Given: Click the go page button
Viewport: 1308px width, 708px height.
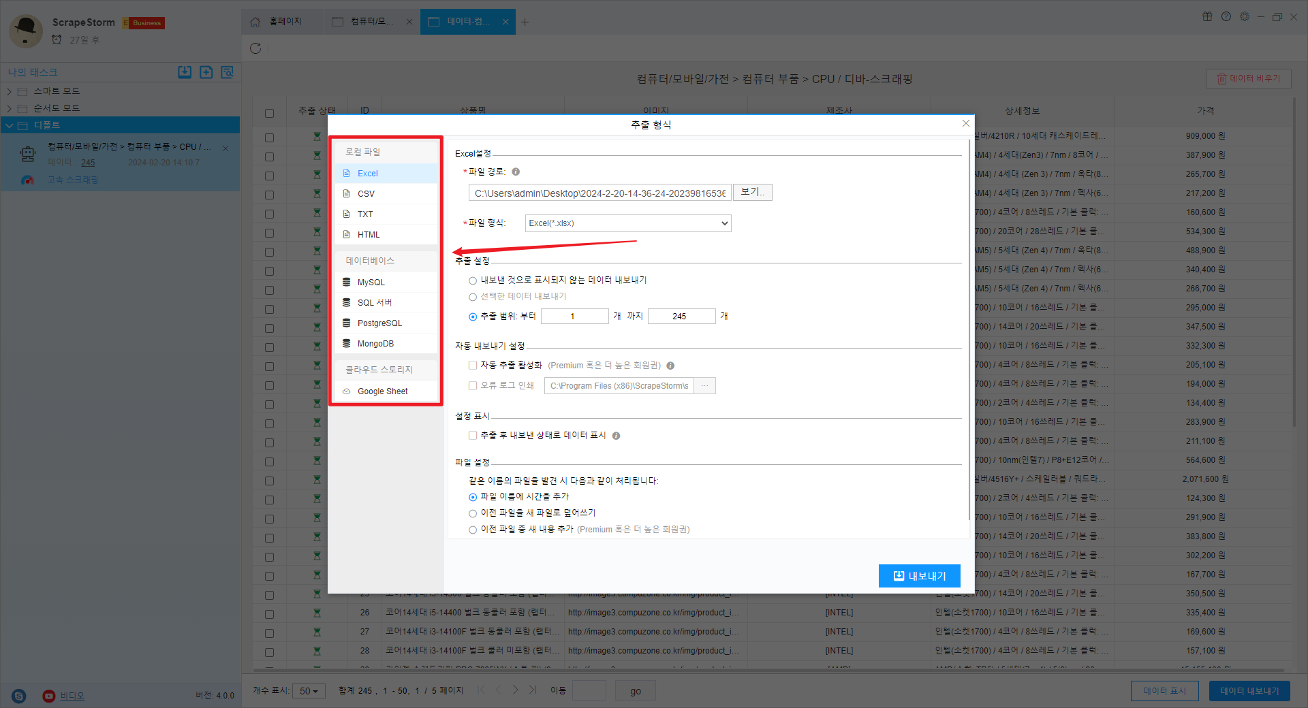Looking at the screenshot, I should pos(636,691).
